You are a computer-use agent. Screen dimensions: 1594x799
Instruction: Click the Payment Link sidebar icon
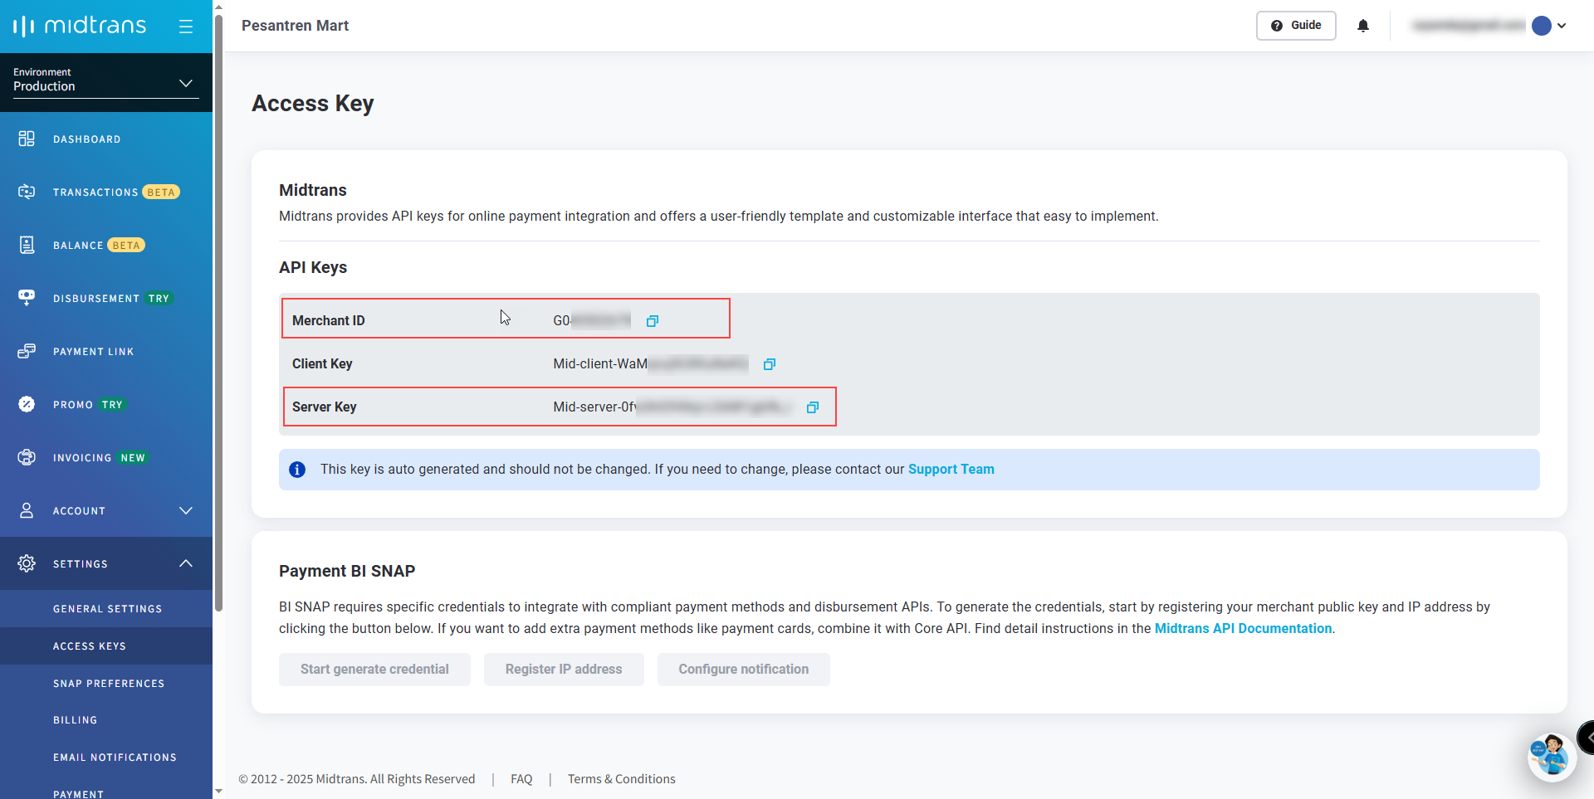point(27,352)
